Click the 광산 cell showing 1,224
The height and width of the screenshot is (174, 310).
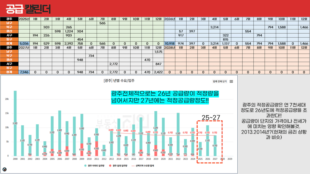pyautogui.click(x=69, y=31)
